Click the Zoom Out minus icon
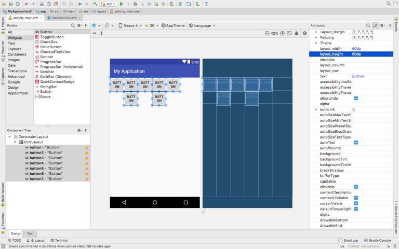This screenshot has height=249, width=399. pyautogui.click(x=267, y=33)
